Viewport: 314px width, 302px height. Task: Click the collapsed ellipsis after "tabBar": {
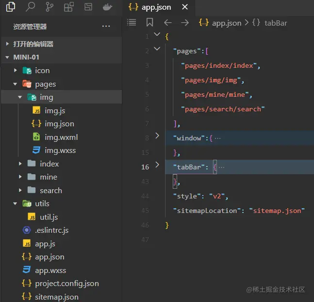click(x=221, y=167)
